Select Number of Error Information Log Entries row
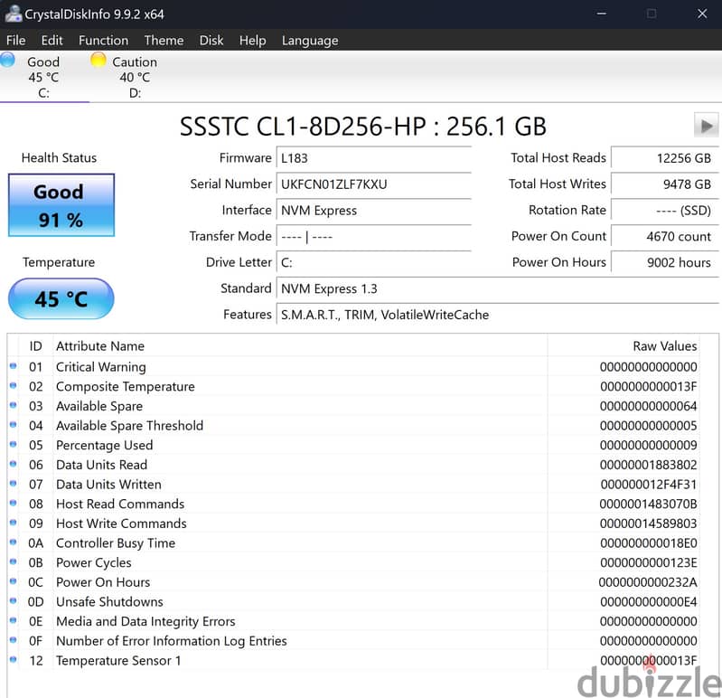 click(x=353, y=641)
